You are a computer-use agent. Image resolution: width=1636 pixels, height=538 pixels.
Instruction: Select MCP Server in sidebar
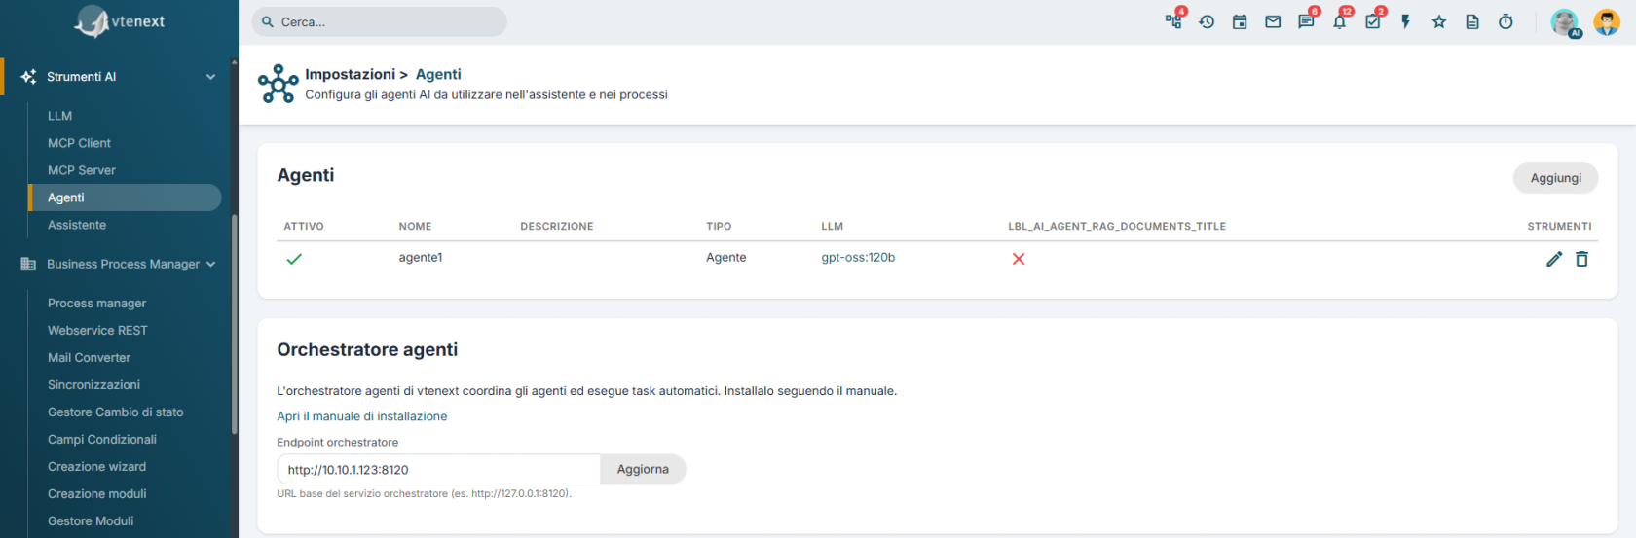pos(82,170)
